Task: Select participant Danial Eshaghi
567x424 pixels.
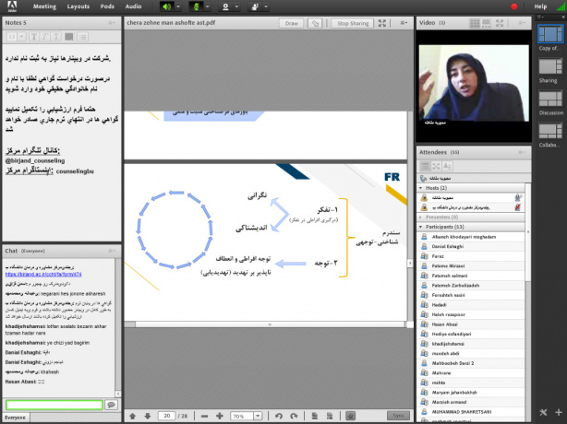Action: (x=471, y=246)
